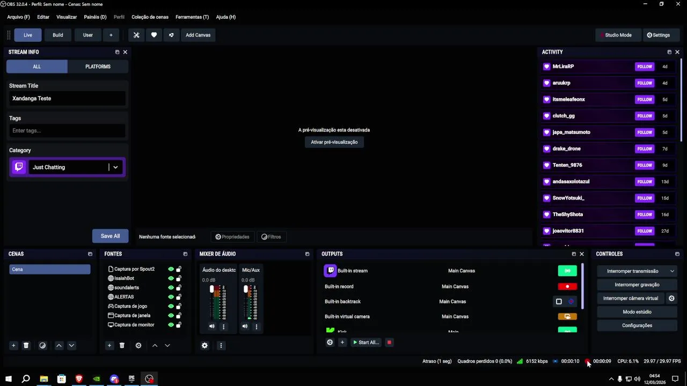Image resolution: width=687 pixels, height=386 pixels.
Task: Click the share arrow icon beside Add Canvas
Action: point(171,35)
